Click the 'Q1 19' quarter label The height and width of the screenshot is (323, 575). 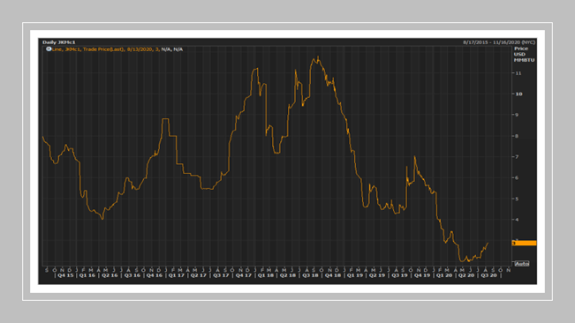pos(354,275)
